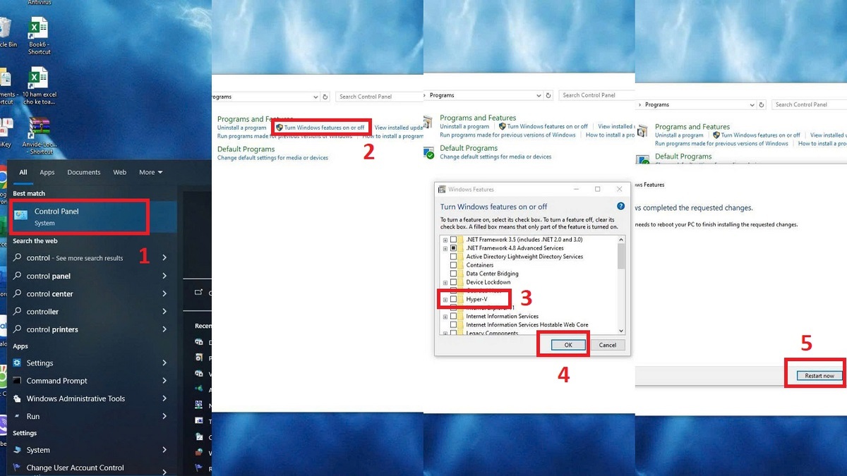Expand the Hyper-V tree node
The width and height of the screenshot is (847, 476).
[x=445, y=299]
